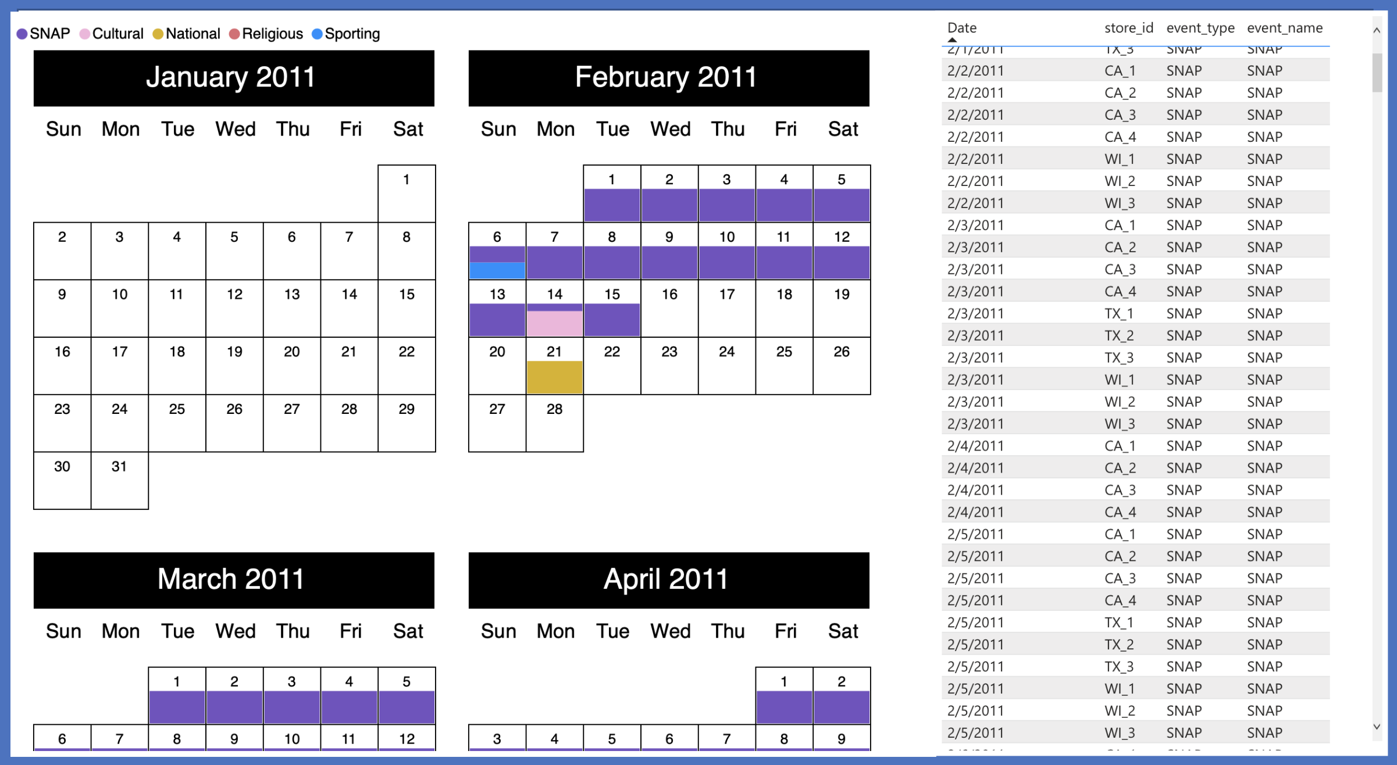Click the Cultural pink legend dot
Image resolution: width=1397 pixels, height=765 pixels.
click(85, 34)
